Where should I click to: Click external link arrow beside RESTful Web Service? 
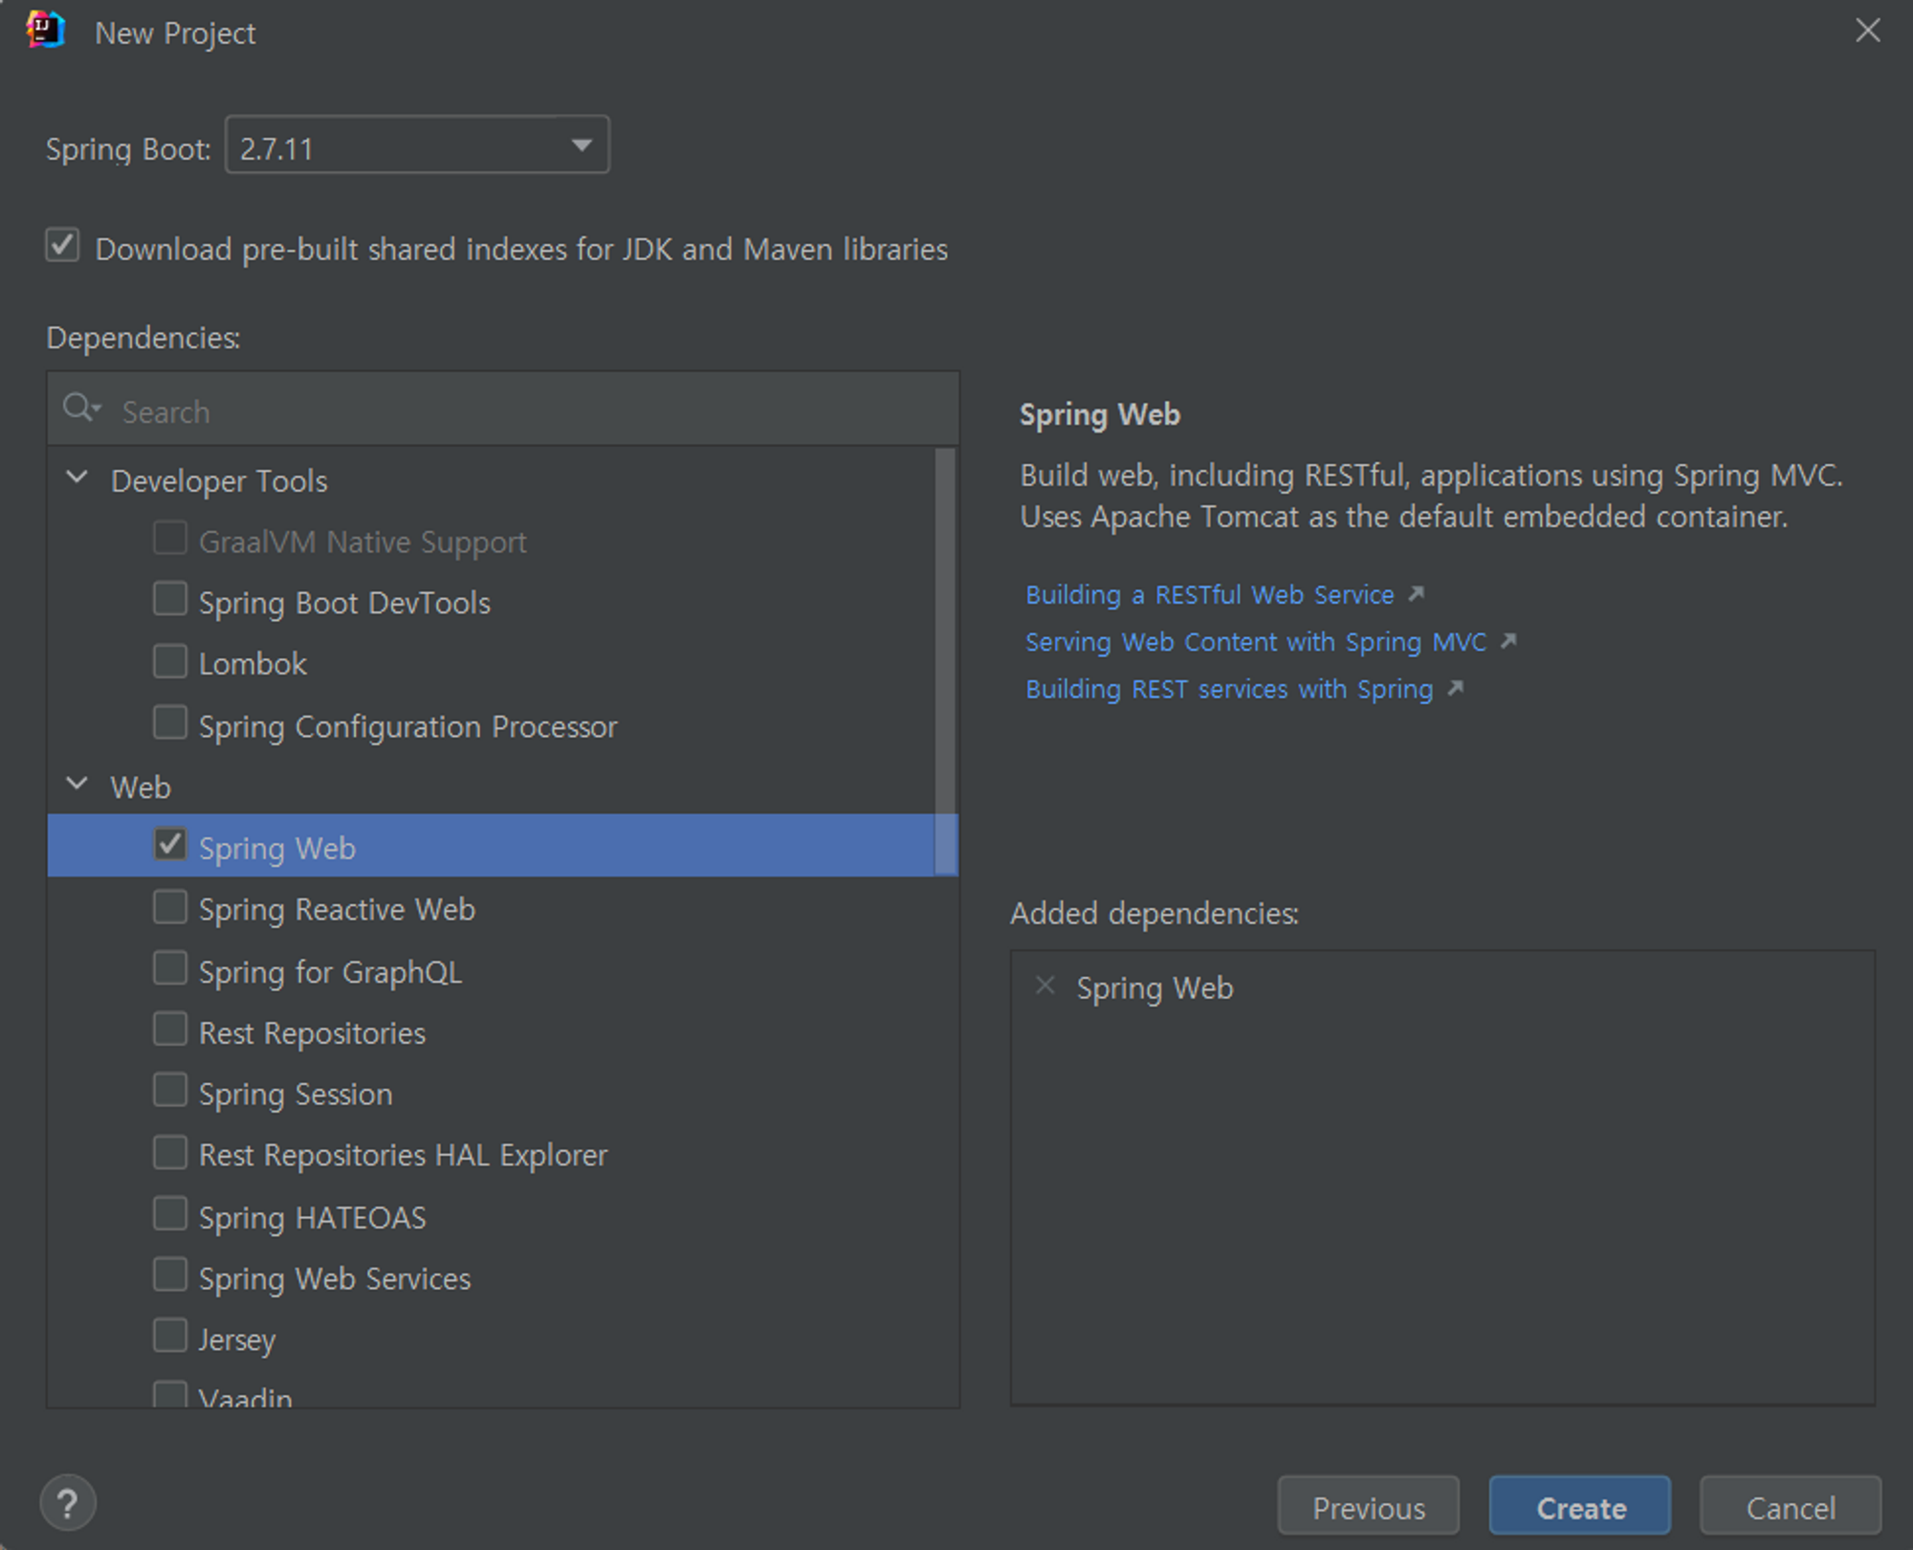(1417, 594)
